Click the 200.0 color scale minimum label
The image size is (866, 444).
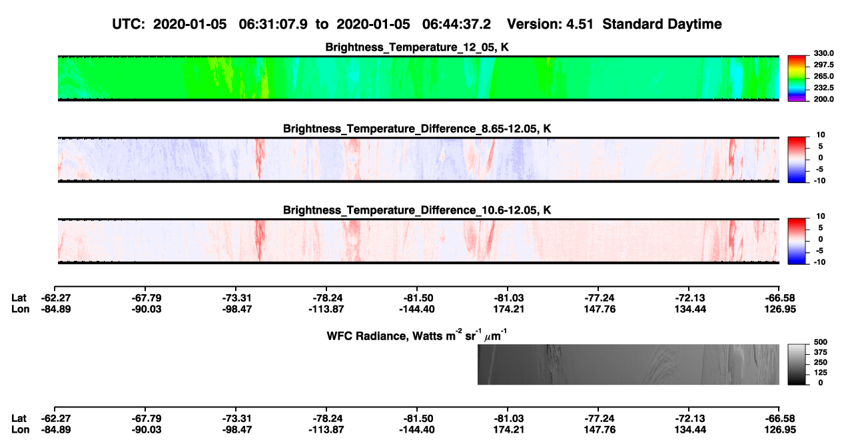824,99
